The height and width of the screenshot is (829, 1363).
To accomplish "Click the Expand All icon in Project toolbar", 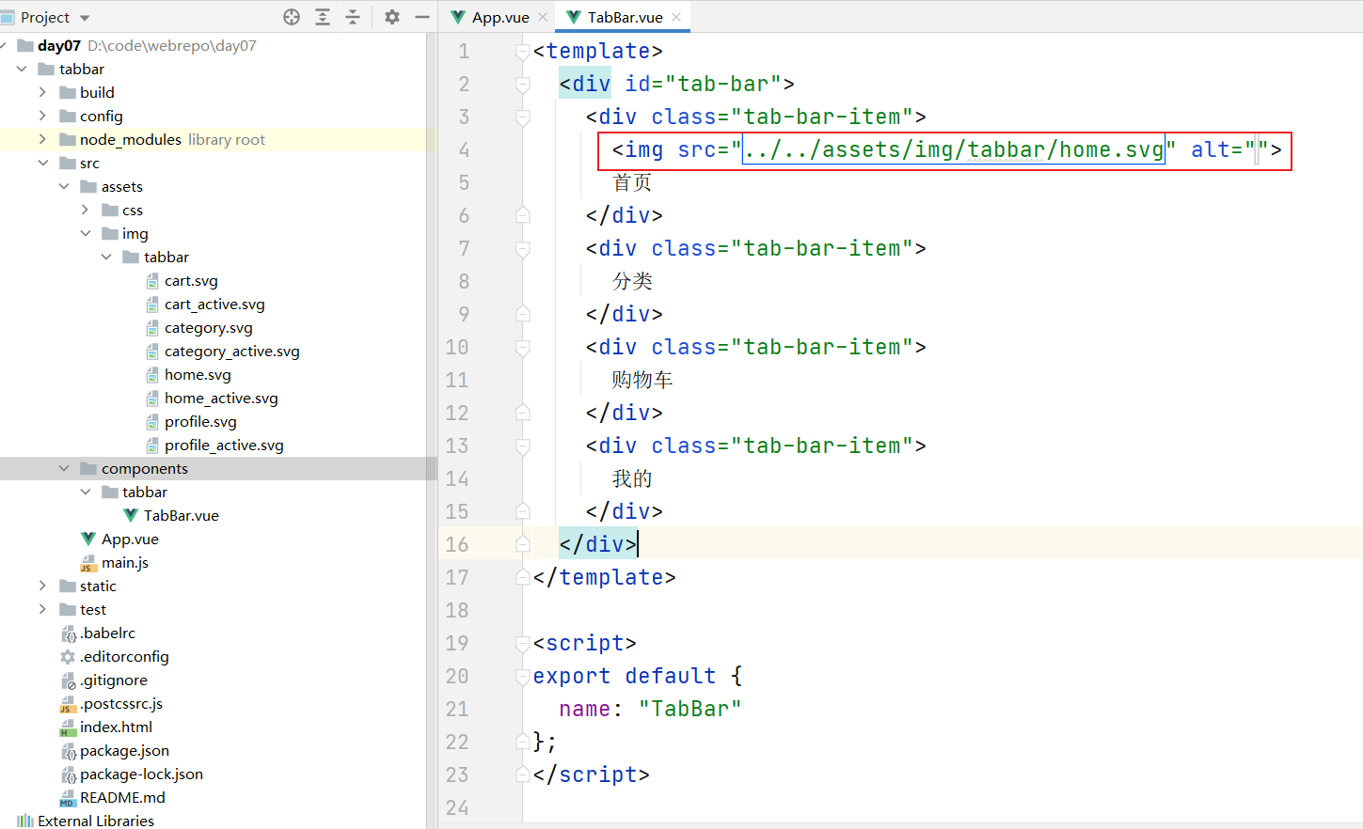I will (x=323, y=17).
